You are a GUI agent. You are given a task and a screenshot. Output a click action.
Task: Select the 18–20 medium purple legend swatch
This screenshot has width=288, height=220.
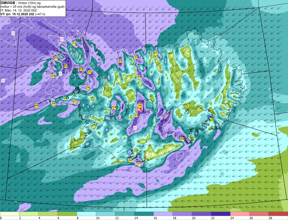[182, 214]
